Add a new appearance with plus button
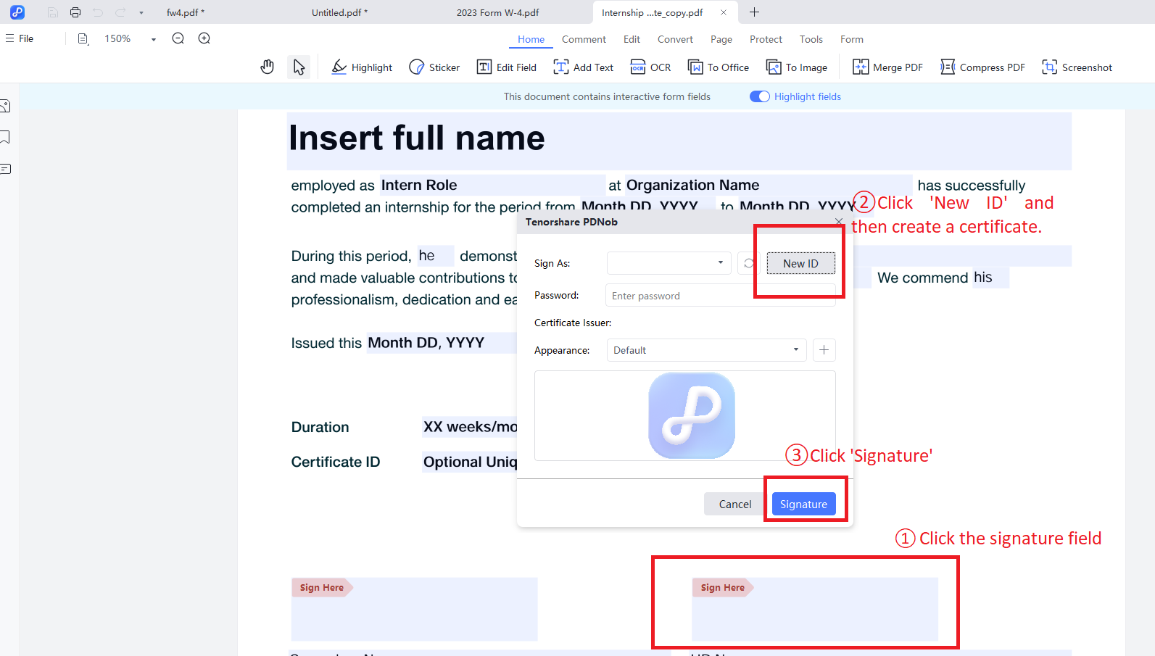 coord(824,350)
